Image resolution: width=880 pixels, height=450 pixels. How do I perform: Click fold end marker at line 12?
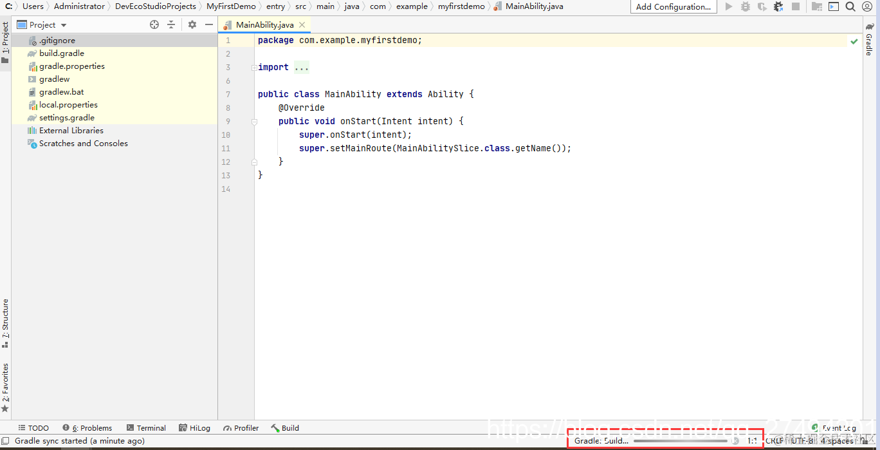[x=254, y=162]
